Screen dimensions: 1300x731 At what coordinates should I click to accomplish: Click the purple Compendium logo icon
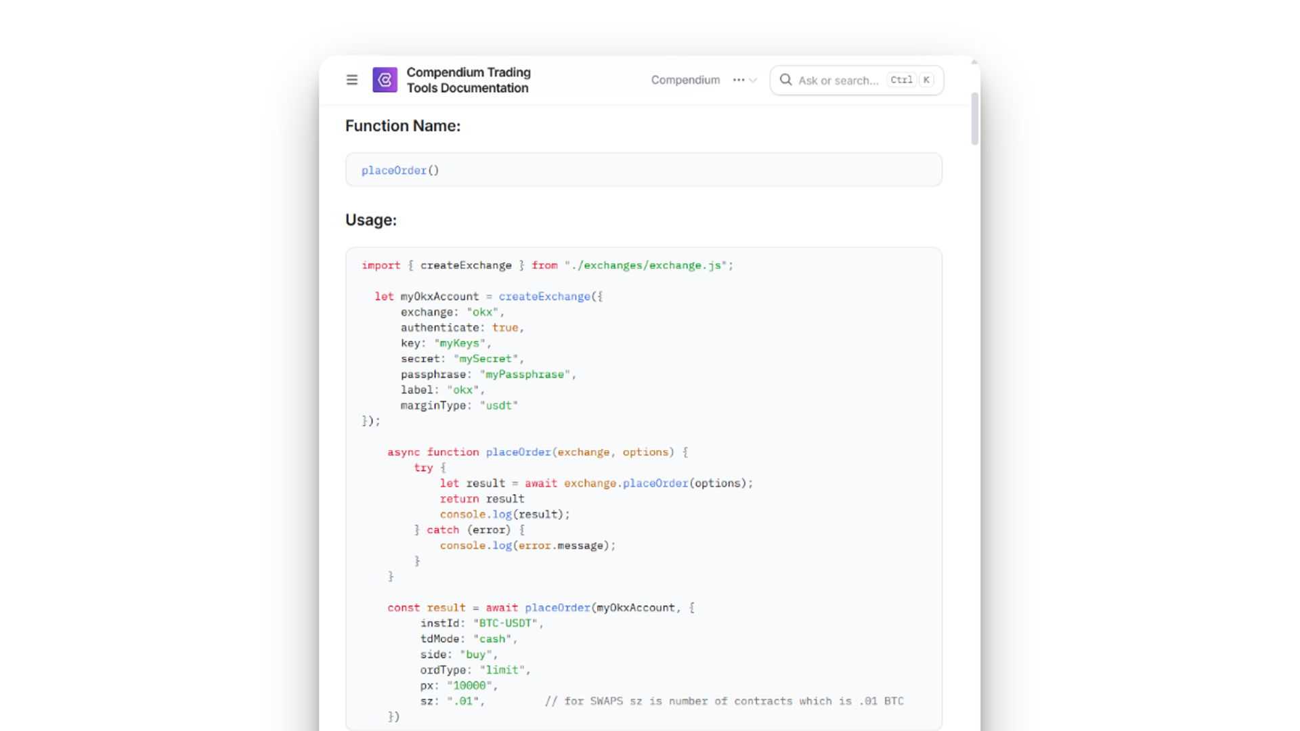[385, 80]
